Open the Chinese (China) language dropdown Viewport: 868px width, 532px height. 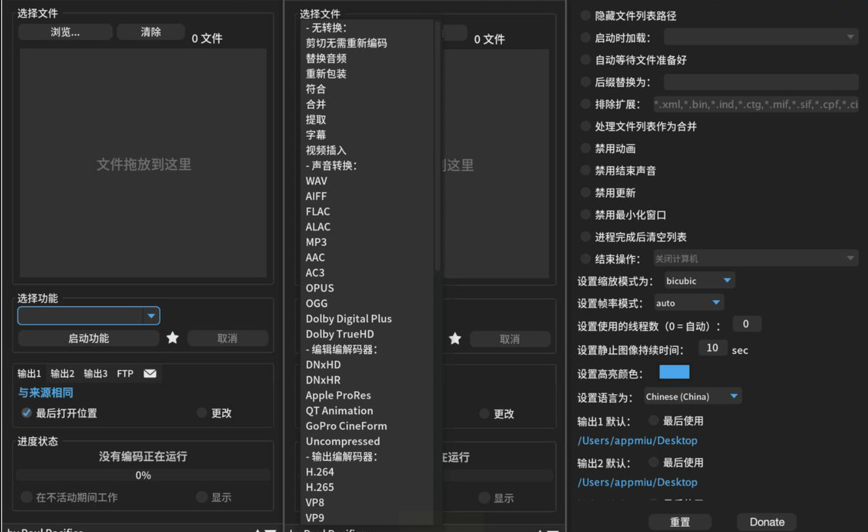pos(693,396)
